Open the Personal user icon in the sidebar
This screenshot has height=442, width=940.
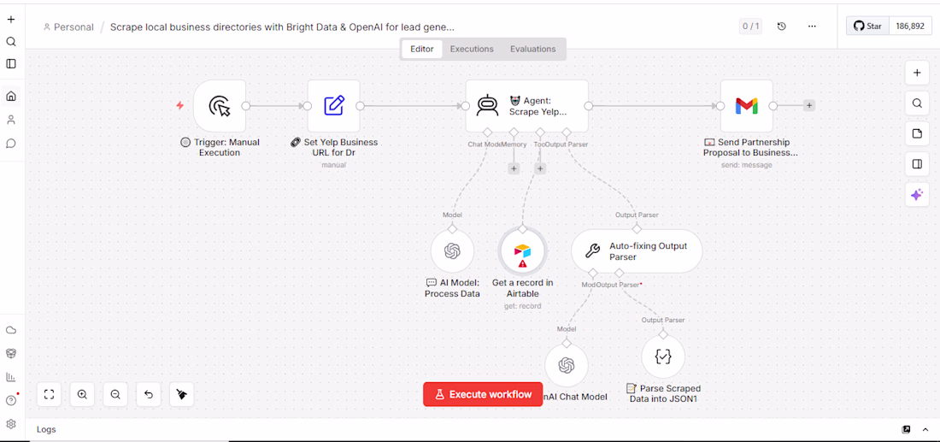pos(11,120)
